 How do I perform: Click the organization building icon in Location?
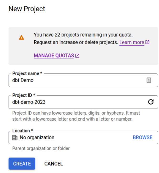pos(15,137)
